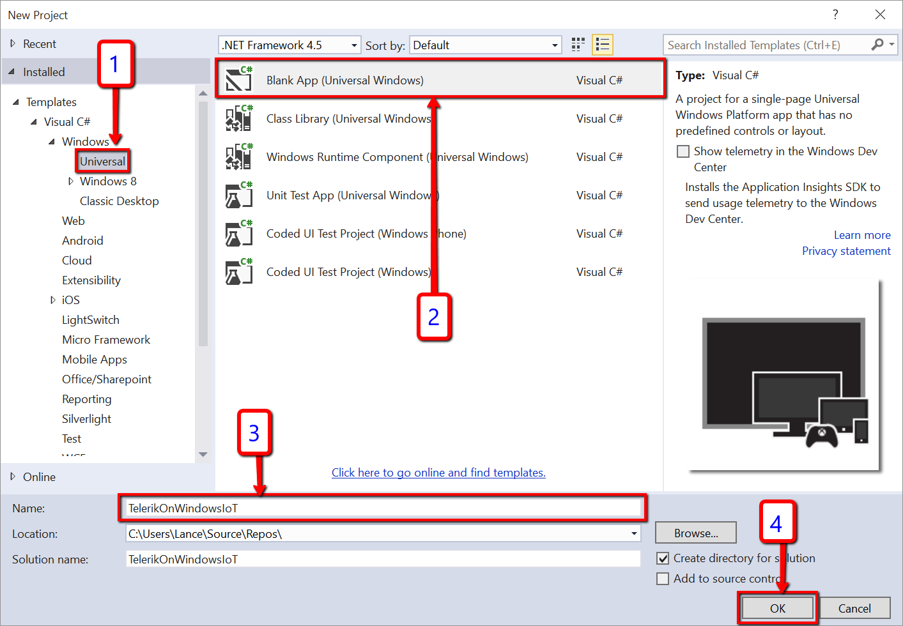The image size is (903, 626).
Task: Click the template tree scrollbar down arrow
Action: pyautogui.click(x=203, y=455)
